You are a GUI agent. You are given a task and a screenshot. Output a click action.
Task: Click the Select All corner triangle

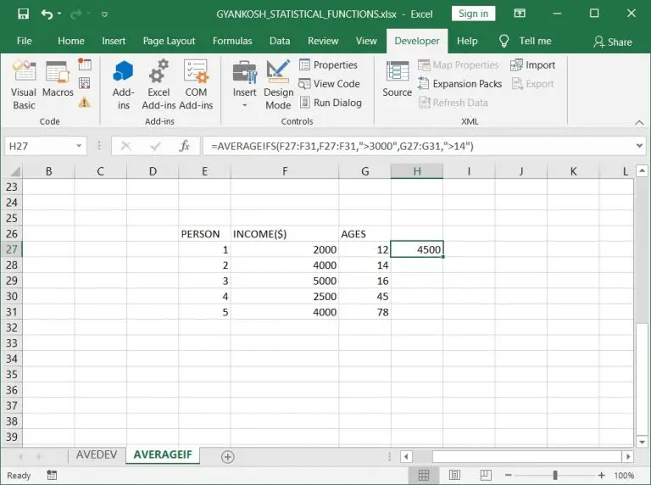pos(14,171)
